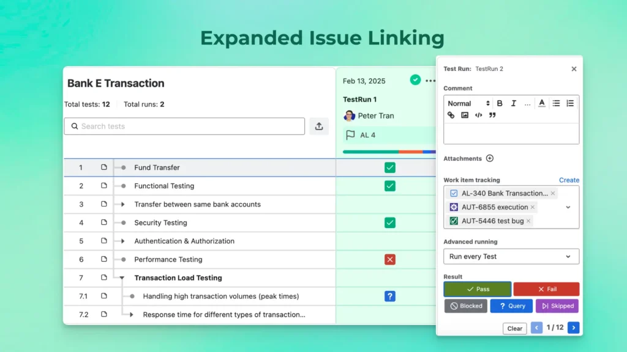Insert numbered list in comment
Screen dimensions: 627x352
570,103
